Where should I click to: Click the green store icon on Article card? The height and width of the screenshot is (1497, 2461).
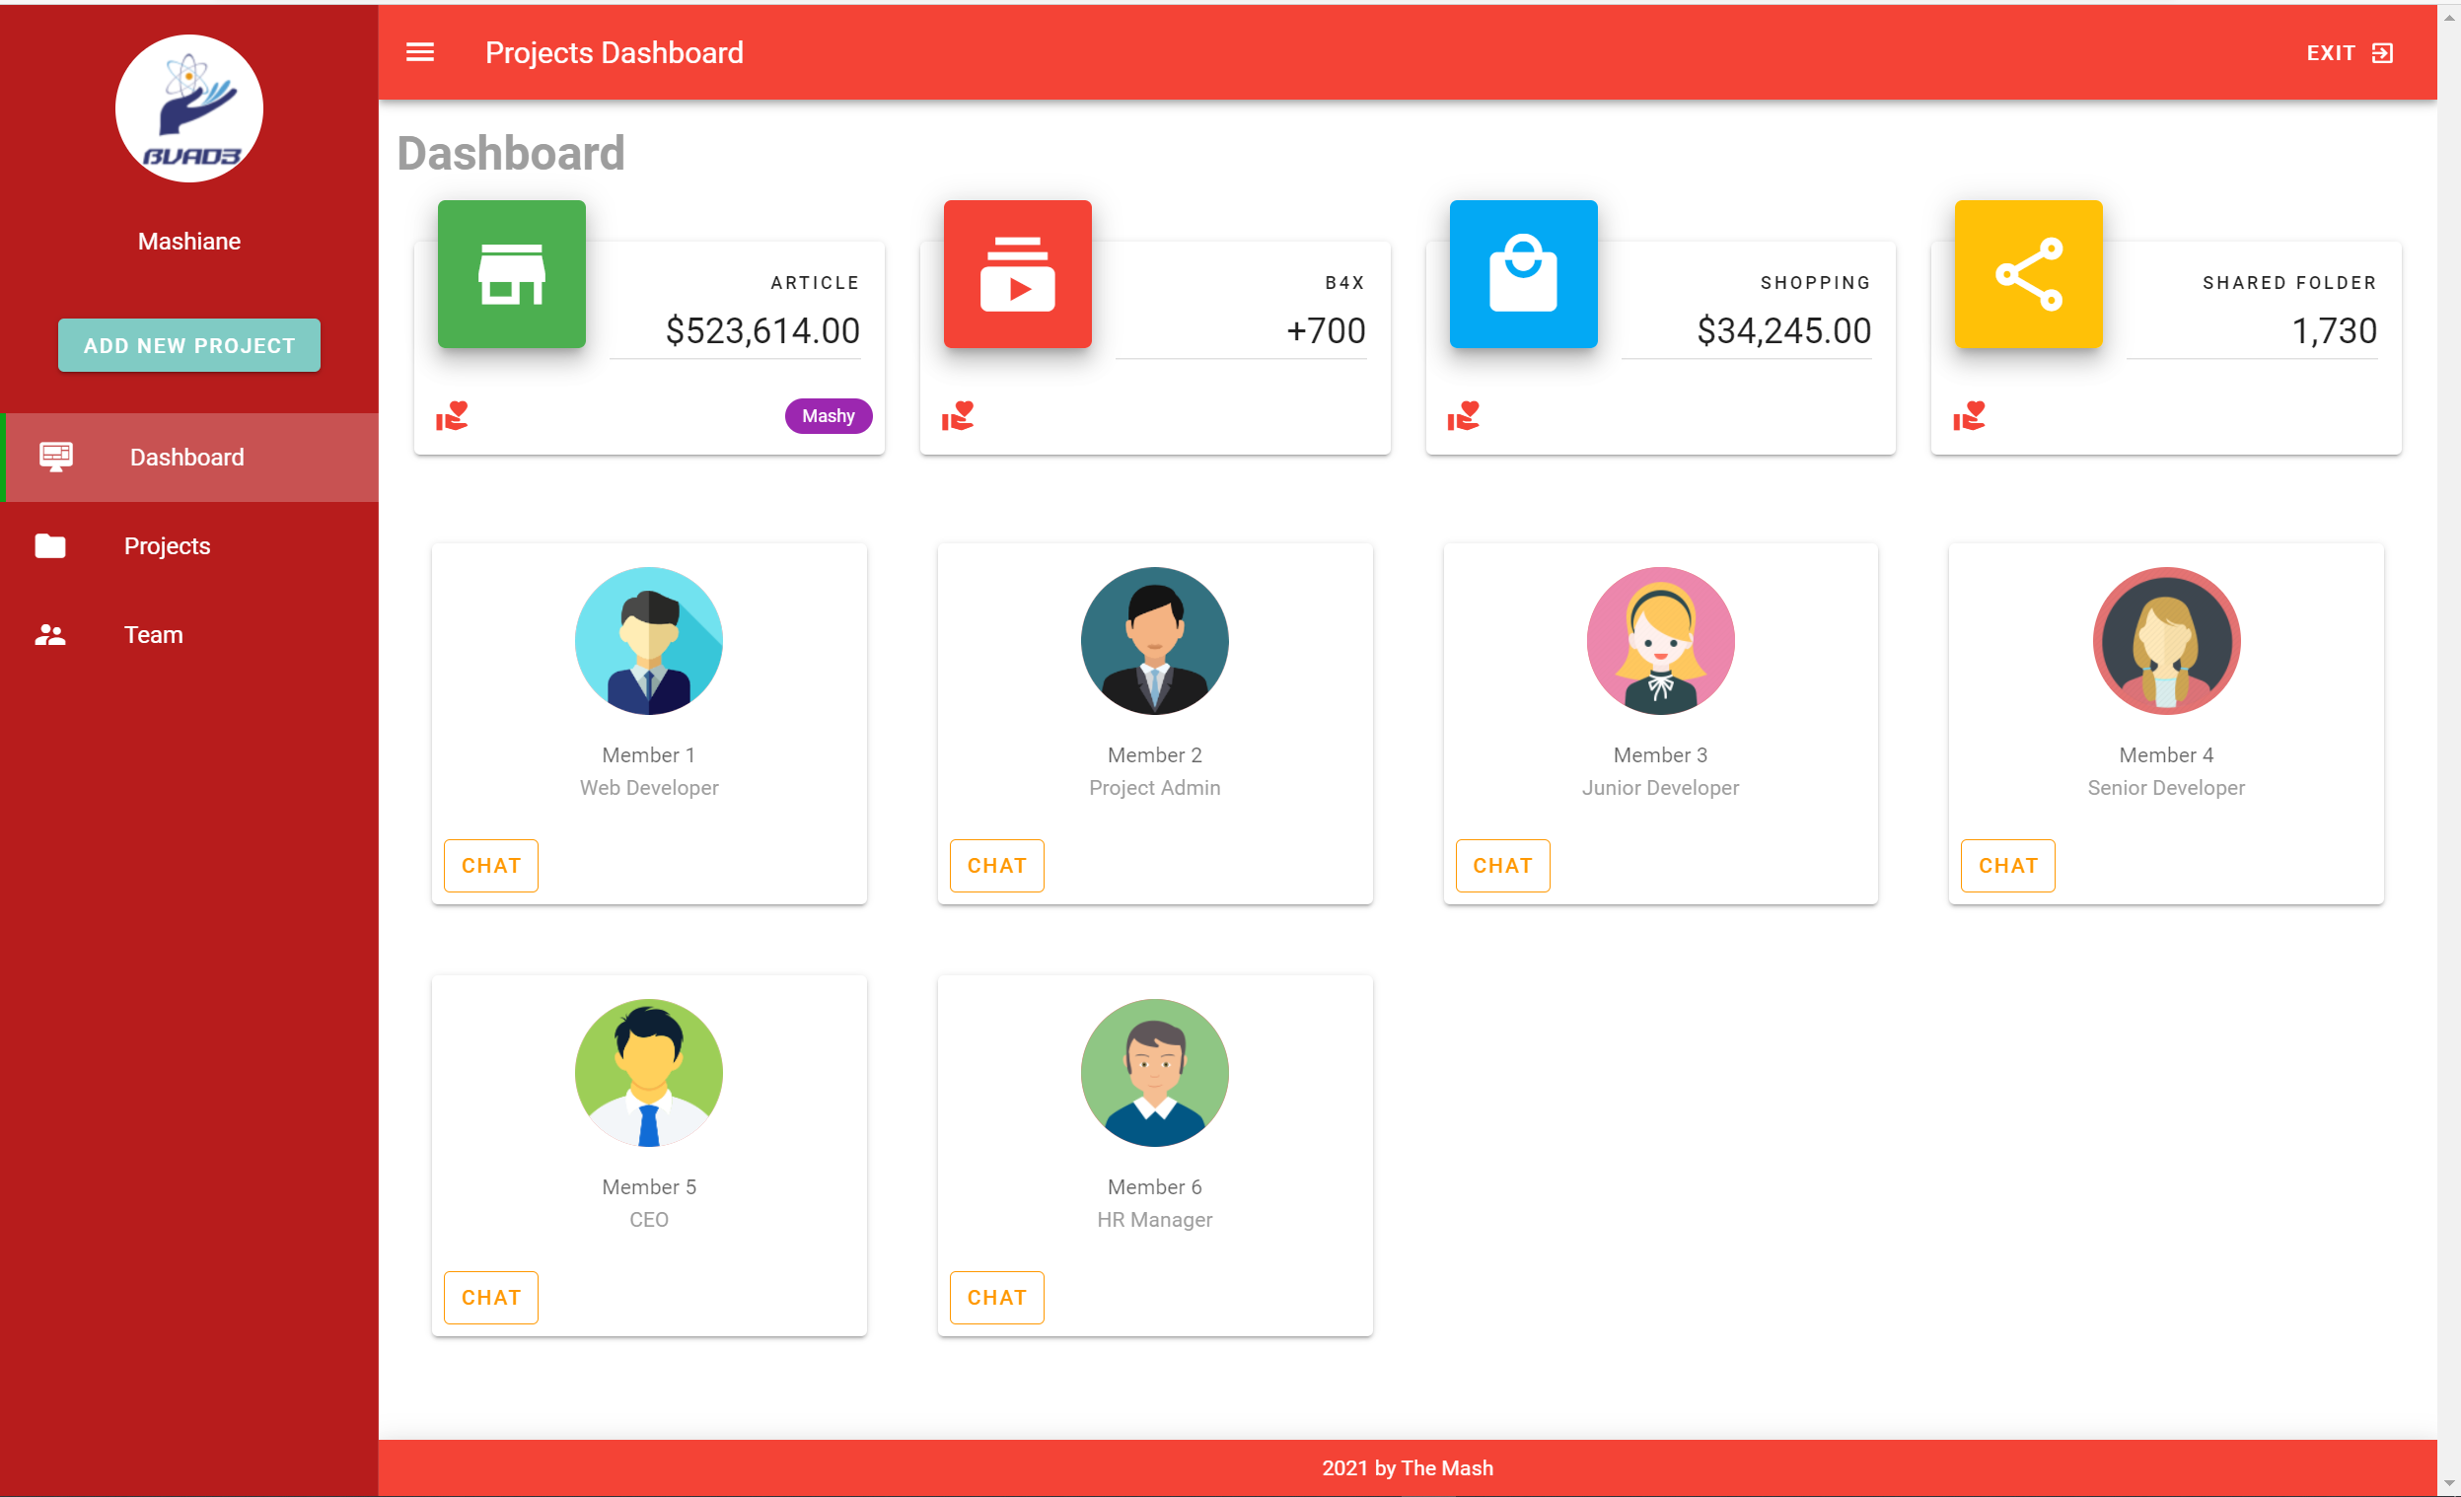511,273
